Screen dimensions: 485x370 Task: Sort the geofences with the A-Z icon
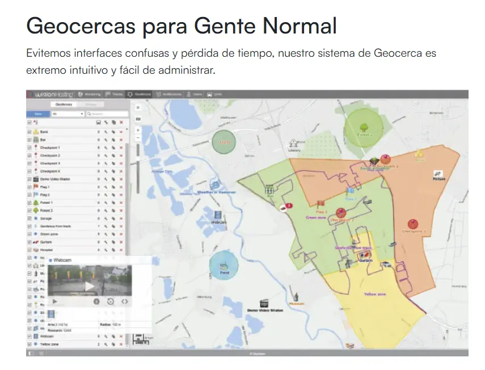point(36,122)
